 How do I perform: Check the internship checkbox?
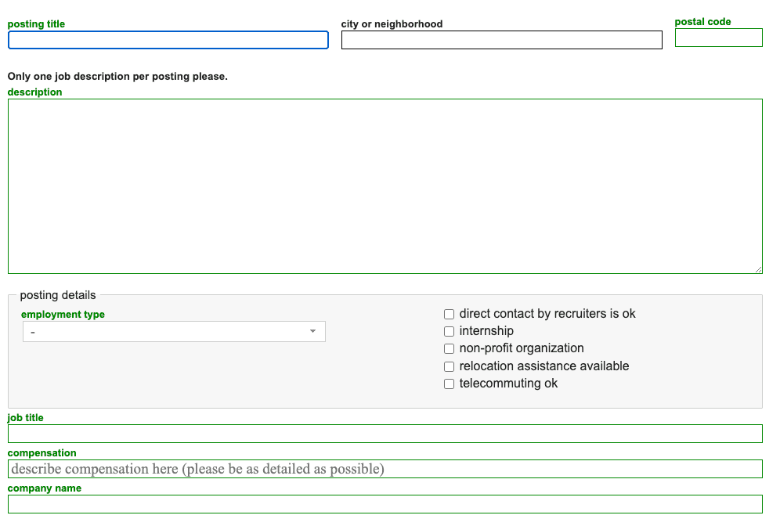pos(449,331)
